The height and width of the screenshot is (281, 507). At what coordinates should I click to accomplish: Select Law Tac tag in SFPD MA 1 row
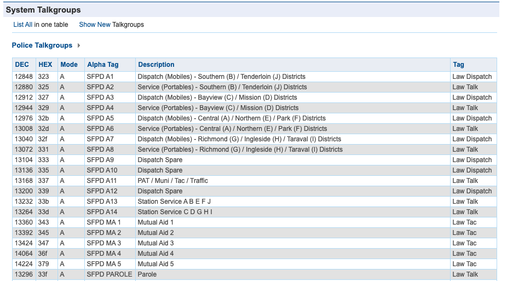click(464, 222)
